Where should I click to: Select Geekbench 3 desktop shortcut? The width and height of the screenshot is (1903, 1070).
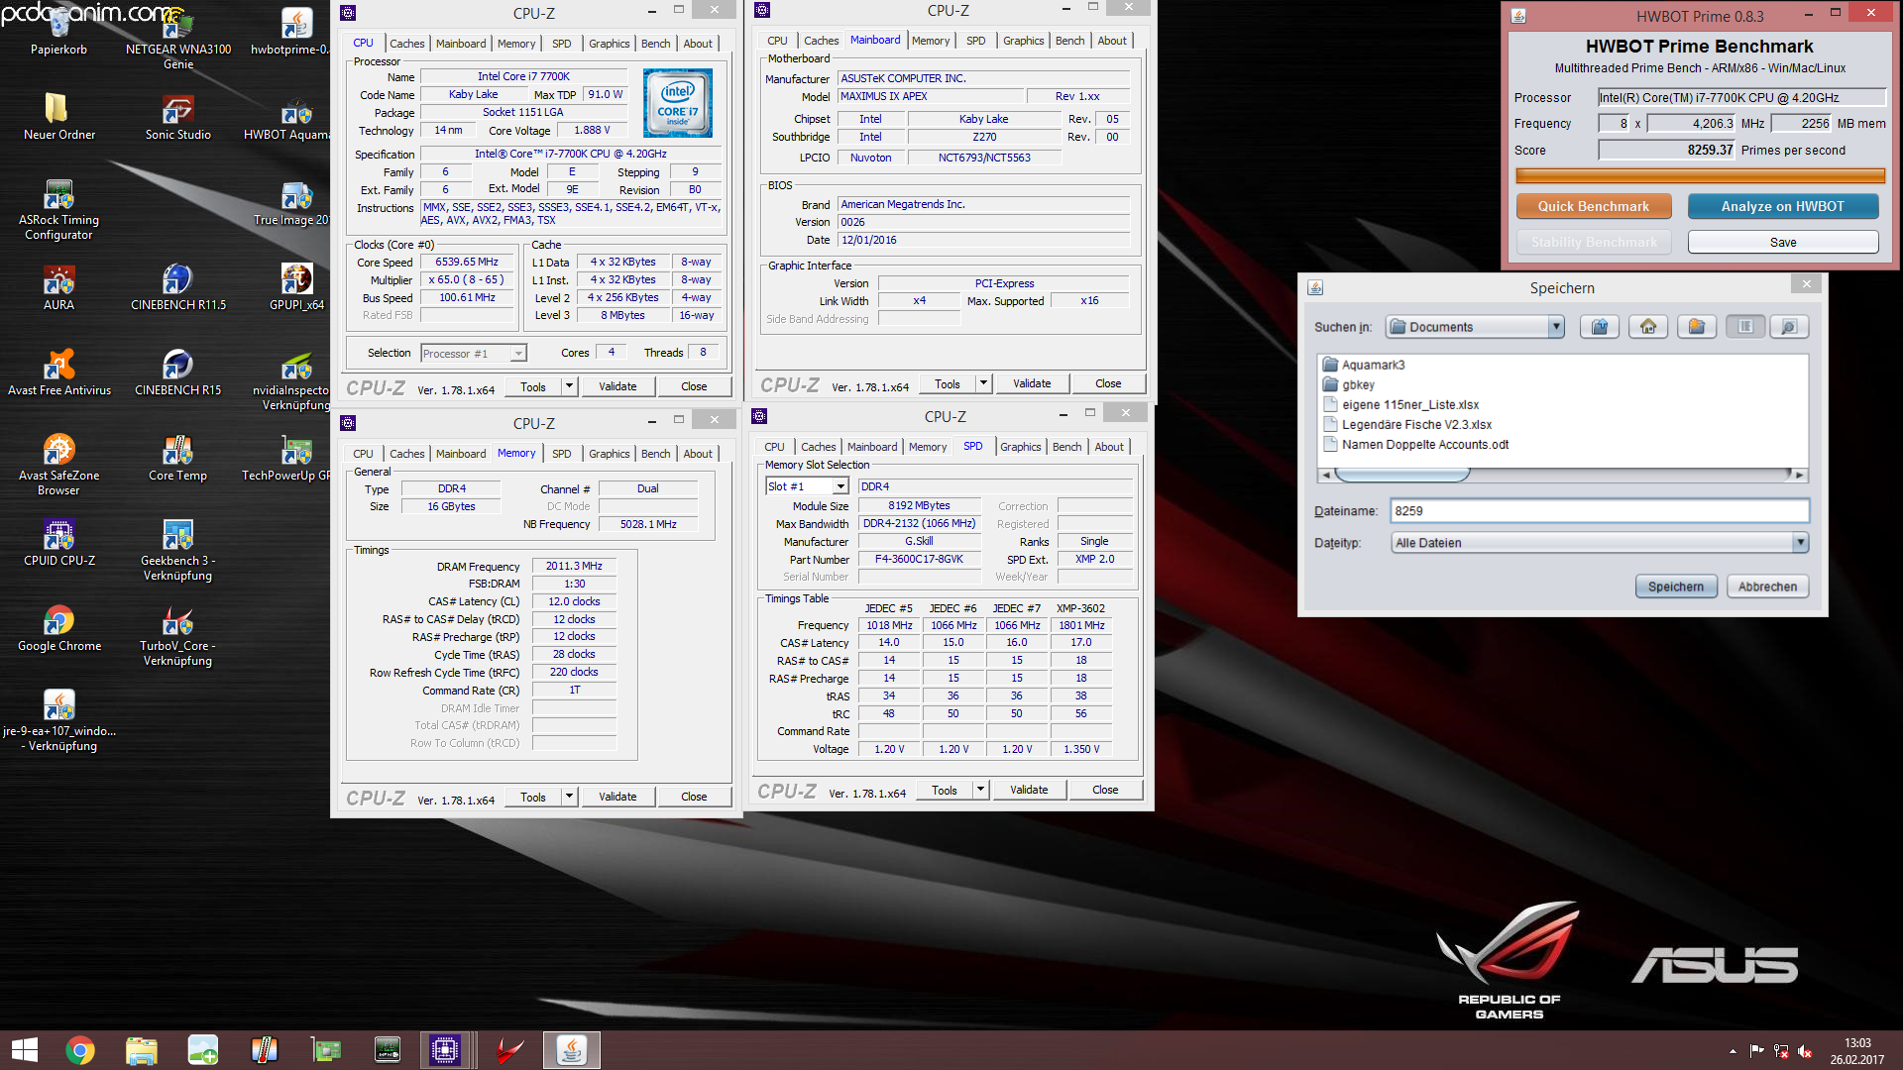[178, 549]
